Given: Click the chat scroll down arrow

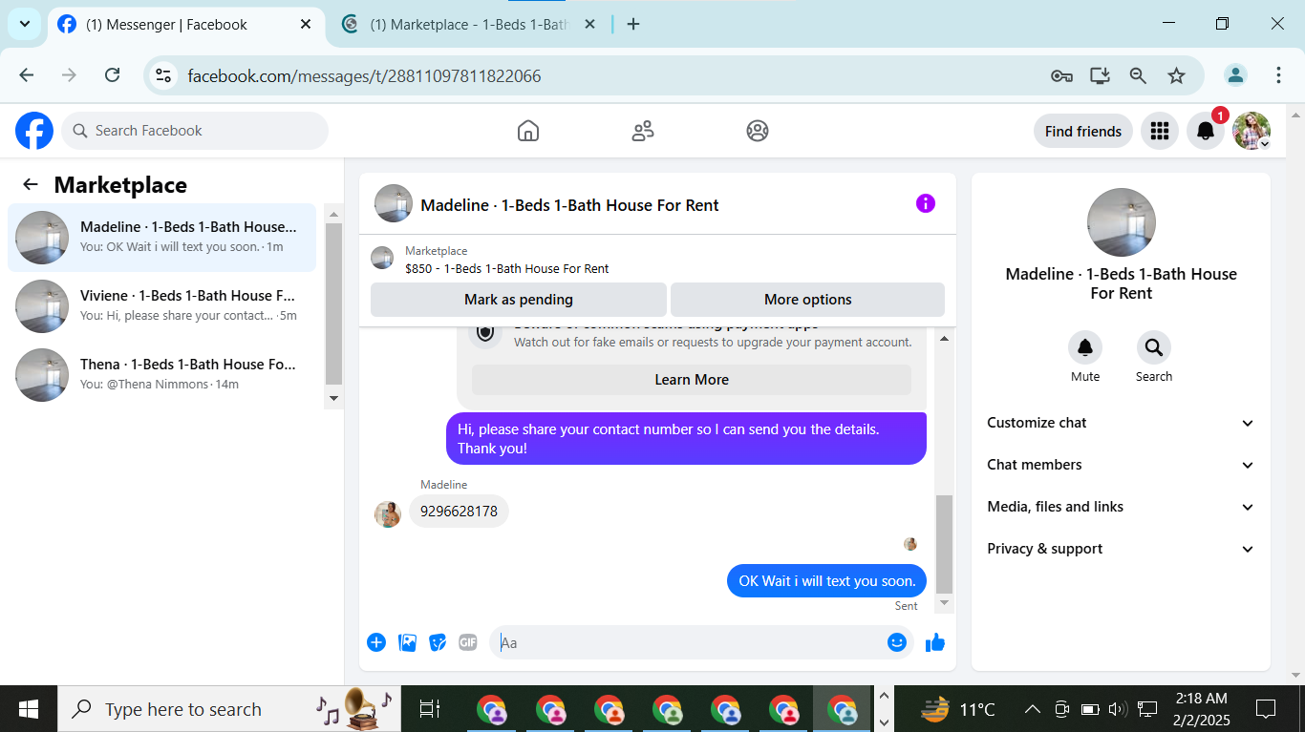Looking at the screenshot, I should (945, 603).
